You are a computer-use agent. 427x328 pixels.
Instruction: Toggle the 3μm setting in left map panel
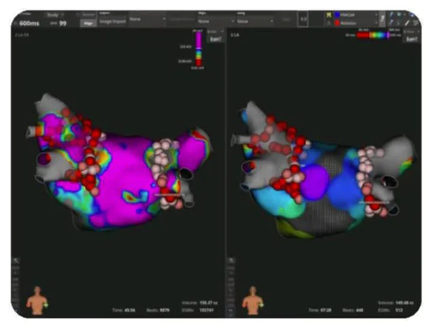(x=214, y=39)
